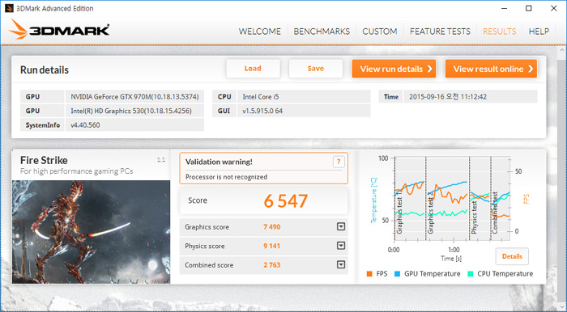This screenshot has height=312, width=567.
Task: Open the HELP tab
Action: pos(539,32)
